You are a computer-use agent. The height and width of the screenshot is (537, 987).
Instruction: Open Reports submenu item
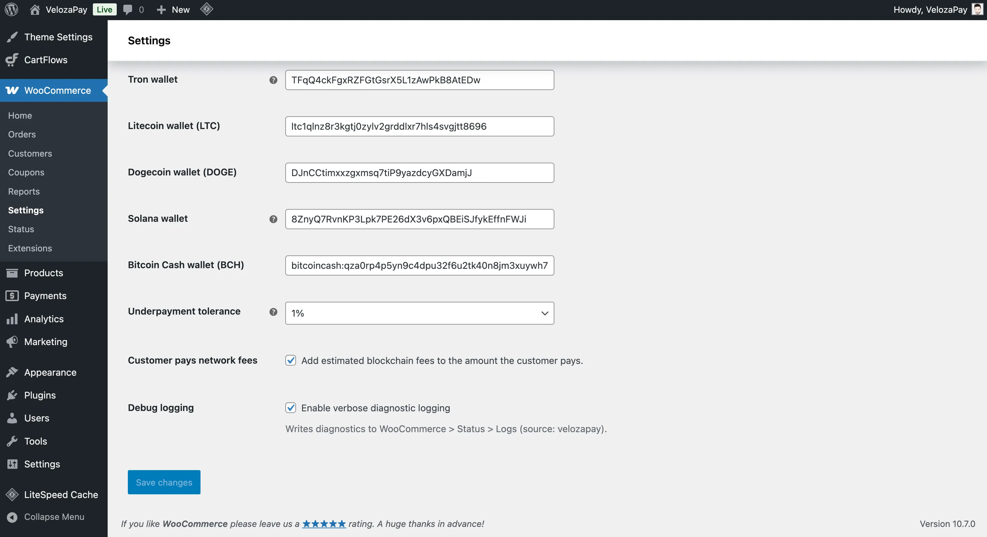[x=24, y=191]
